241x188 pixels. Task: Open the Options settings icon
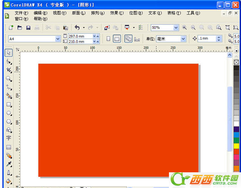coord(141,28)
